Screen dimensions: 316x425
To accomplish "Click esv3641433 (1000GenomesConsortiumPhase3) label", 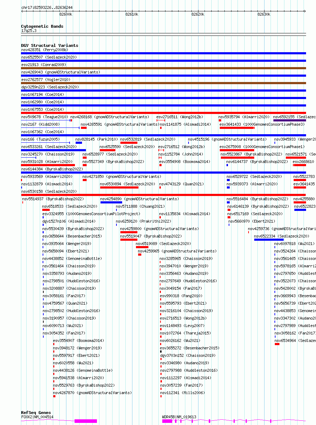I will [262, 124].
